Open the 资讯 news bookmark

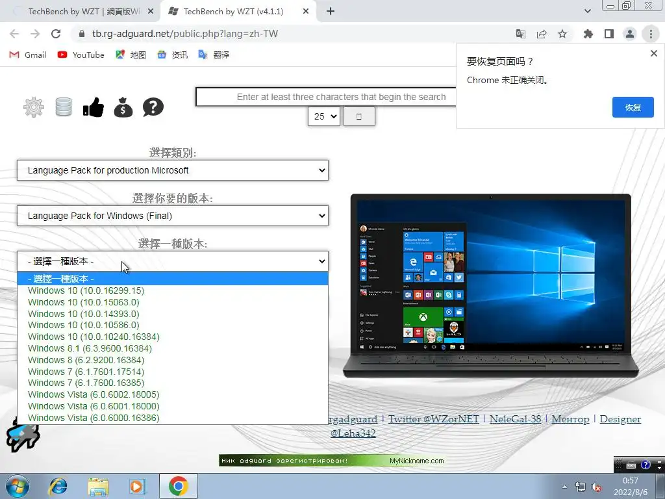click(173, 55)
